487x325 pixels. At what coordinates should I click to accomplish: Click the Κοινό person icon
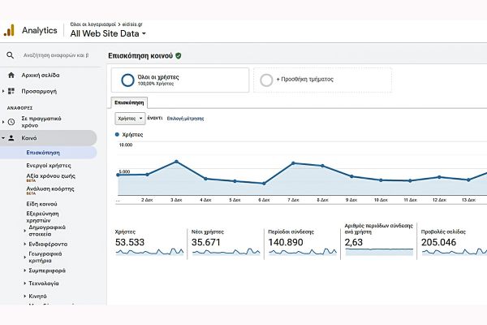11,138
